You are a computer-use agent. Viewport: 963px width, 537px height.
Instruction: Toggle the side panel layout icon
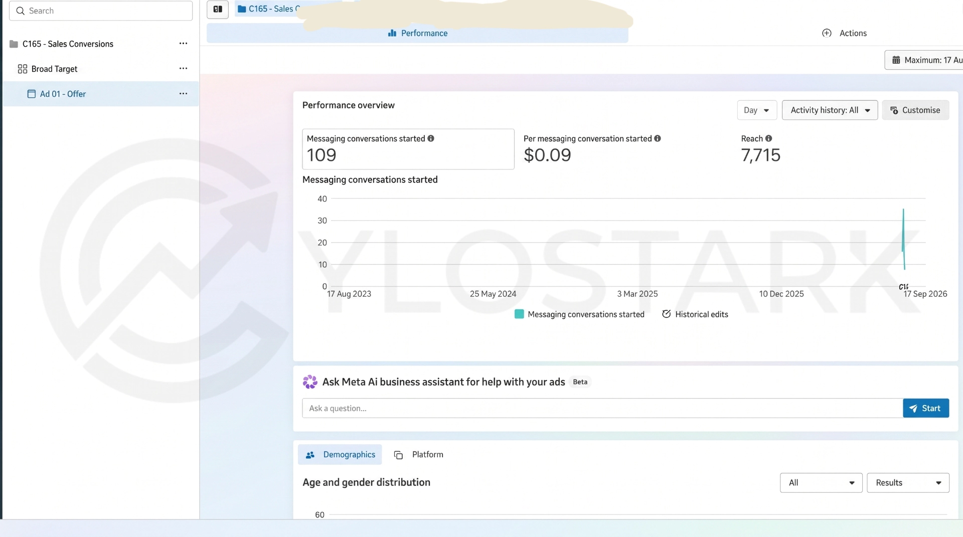pos(218,9)
